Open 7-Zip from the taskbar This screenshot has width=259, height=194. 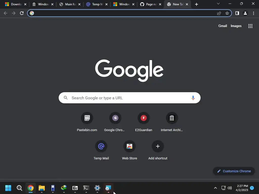coord(75,188)
